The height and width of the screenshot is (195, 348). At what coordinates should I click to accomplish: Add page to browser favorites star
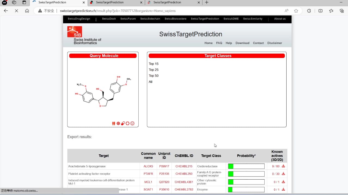(296, 11)
